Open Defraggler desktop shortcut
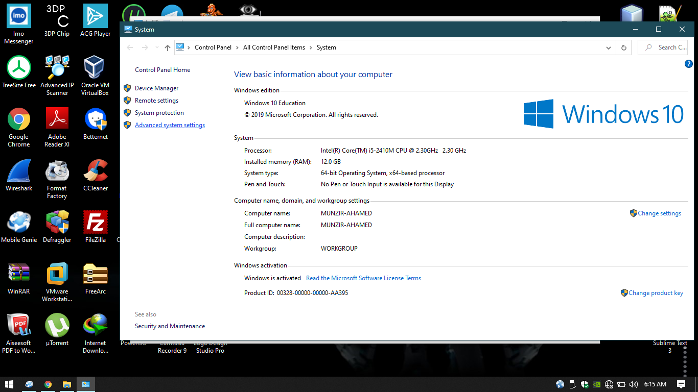The height and width of the screenshot is (392, 698). coord(57,227)
